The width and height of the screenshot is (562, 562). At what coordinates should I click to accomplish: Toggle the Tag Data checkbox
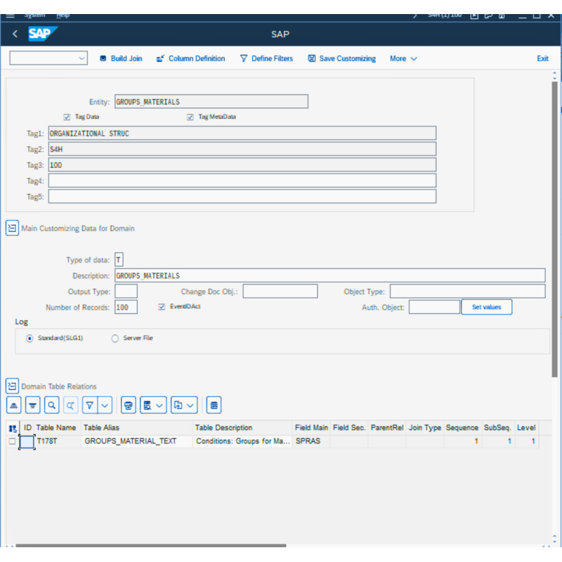click(67, 117)
